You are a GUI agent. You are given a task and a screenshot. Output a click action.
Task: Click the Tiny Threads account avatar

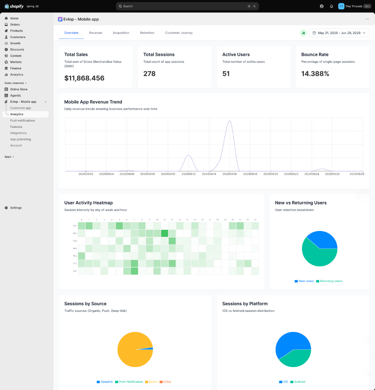click(x=341, y=6)
